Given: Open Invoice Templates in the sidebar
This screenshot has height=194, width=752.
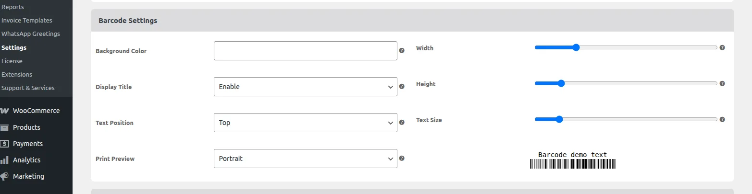Looking at the screenshot, I should pyautogui.click(x=27, y=21).
